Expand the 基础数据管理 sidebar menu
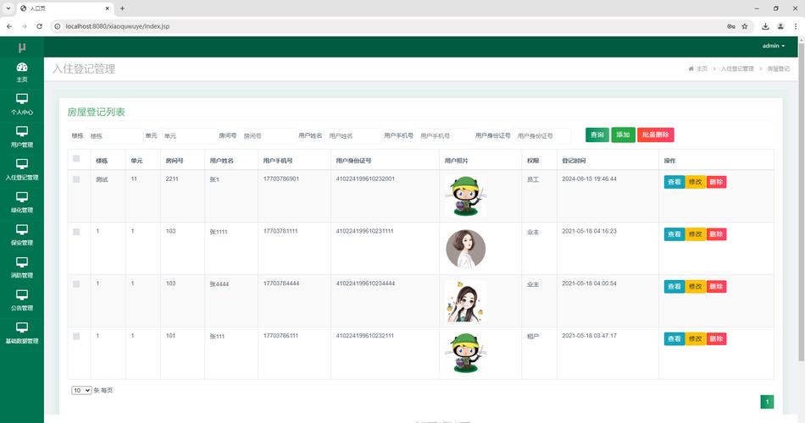 [22, 332]
